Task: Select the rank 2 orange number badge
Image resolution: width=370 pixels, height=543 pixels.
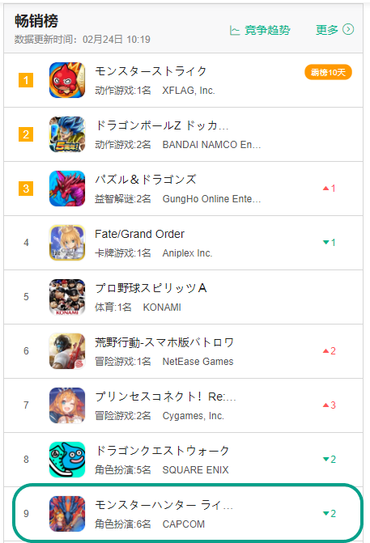Action: click(x=26, y=134)
